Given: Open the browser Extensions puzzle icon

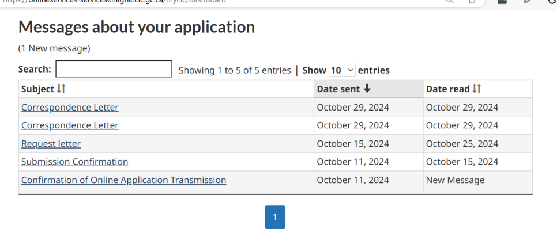Looking at the screenshot, I should (x=553, y=1).
